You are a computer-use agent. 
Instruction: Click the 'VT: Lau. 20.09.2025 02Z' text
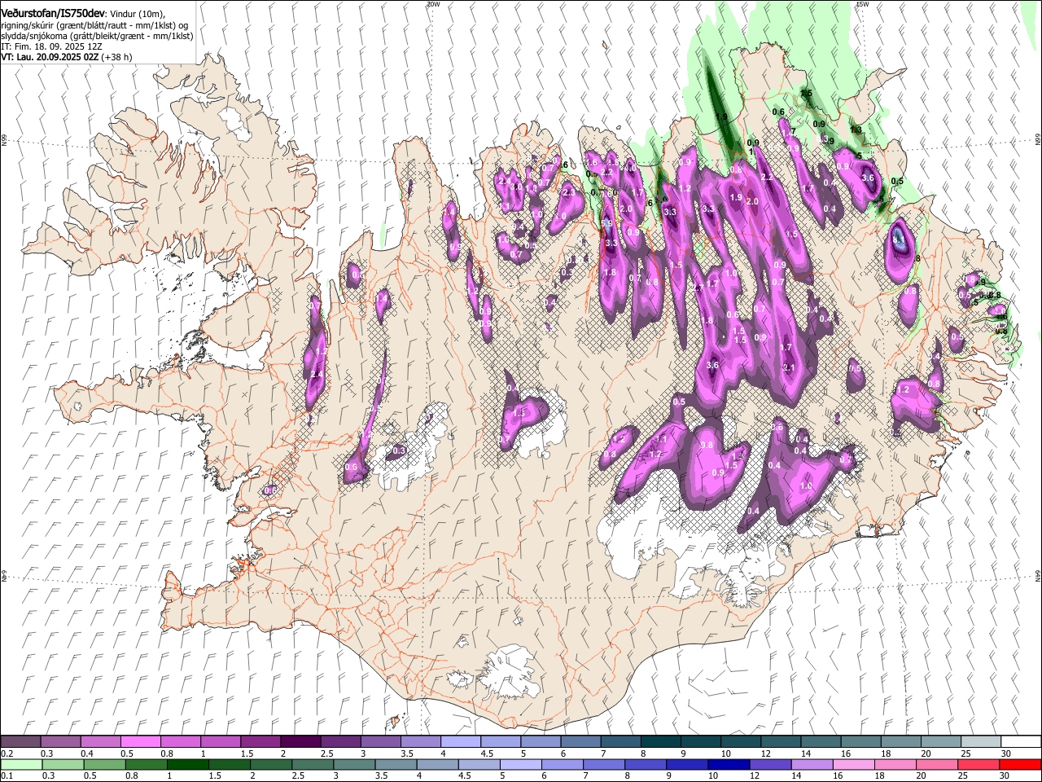50,58
